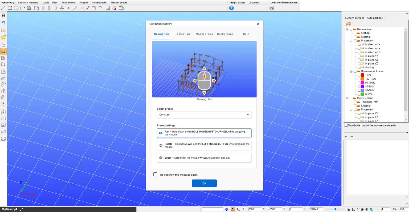Check the 'sloping' placement checkbox
This screenshot has height=212, width=409.
[359, 67]
